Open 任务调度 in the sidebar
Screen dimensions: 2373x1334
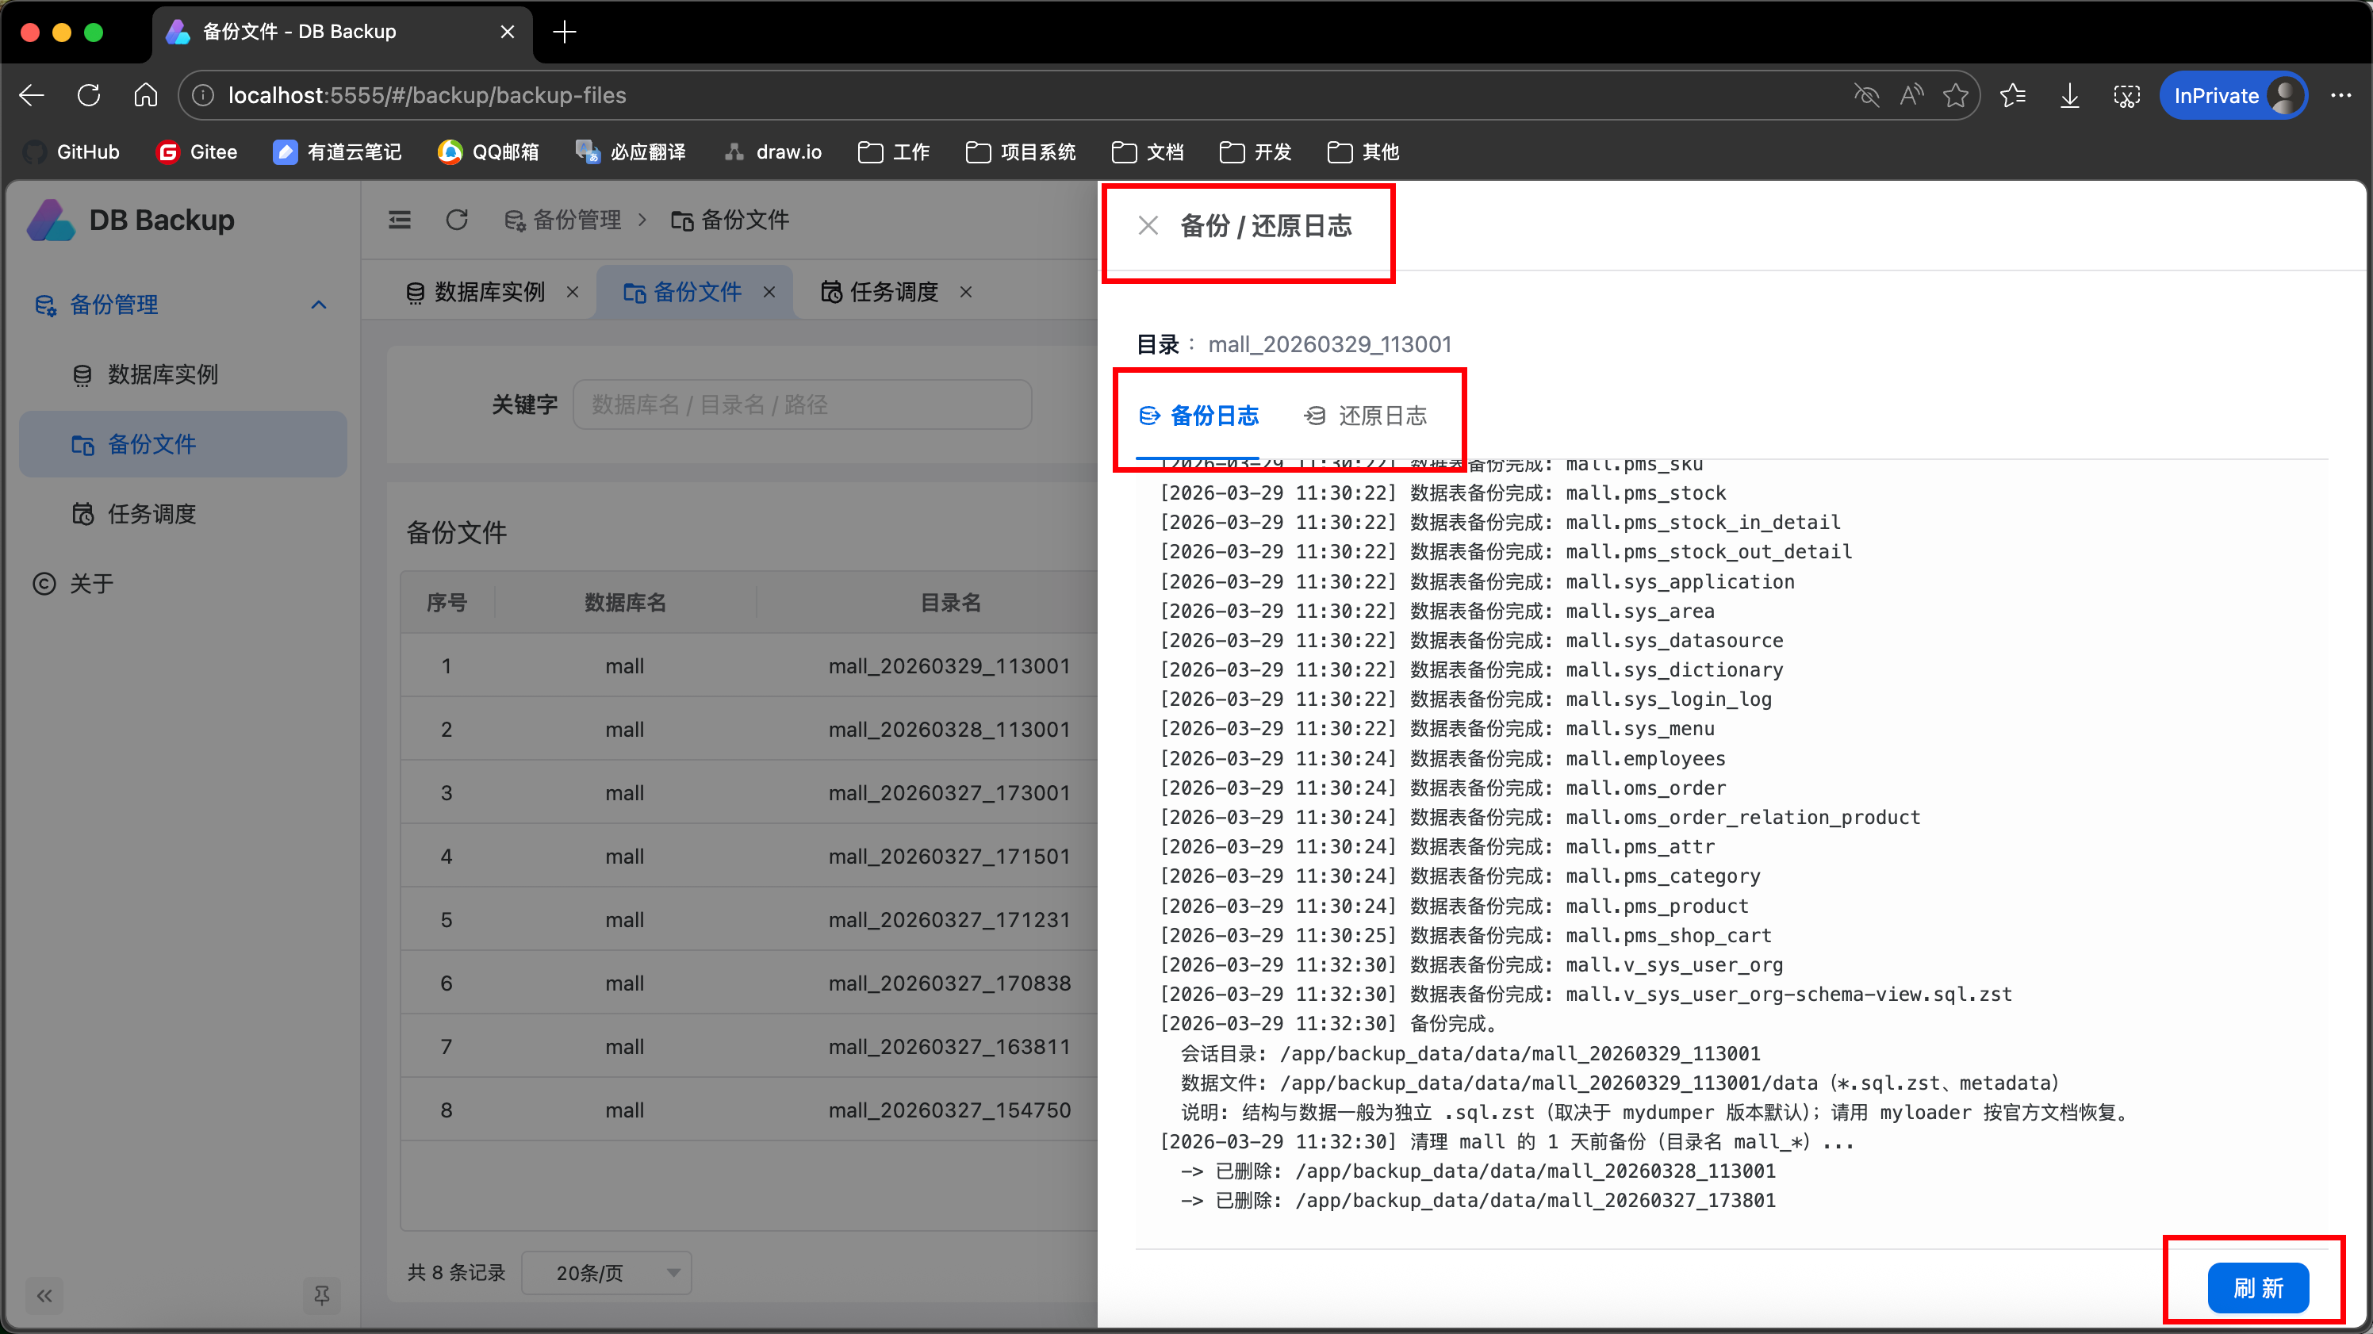[152, 514]
